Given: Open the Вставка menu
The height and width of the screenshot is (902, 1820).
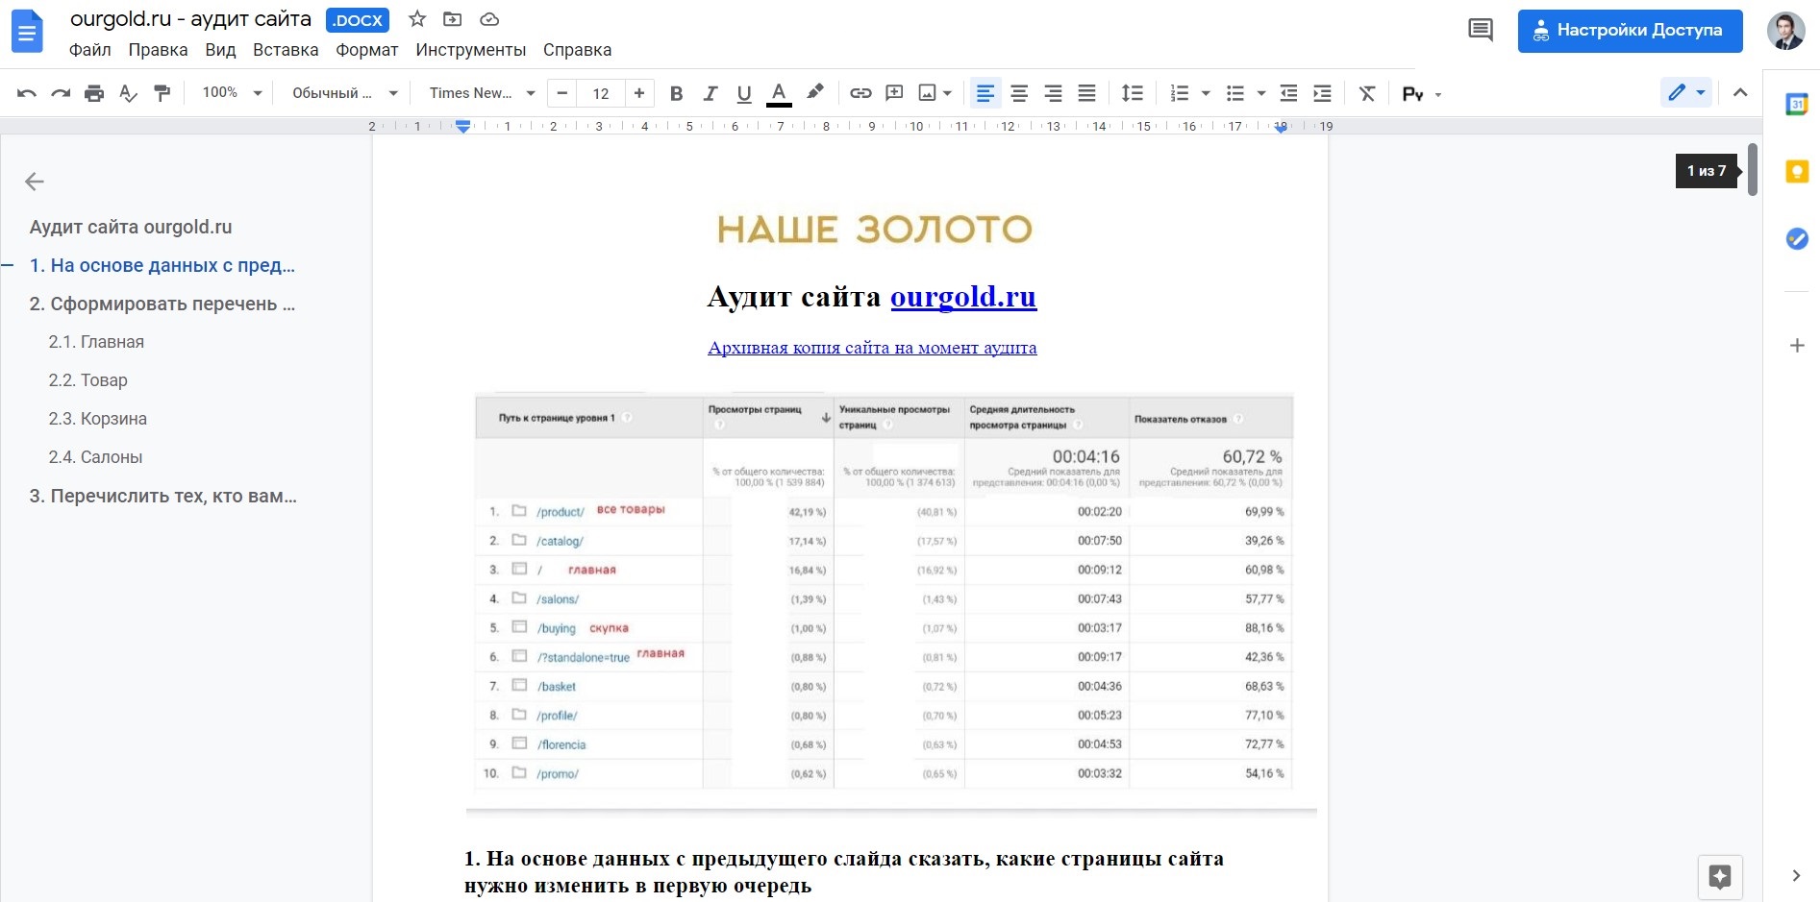Looking at the screenshot, I should tap(285, 50).
